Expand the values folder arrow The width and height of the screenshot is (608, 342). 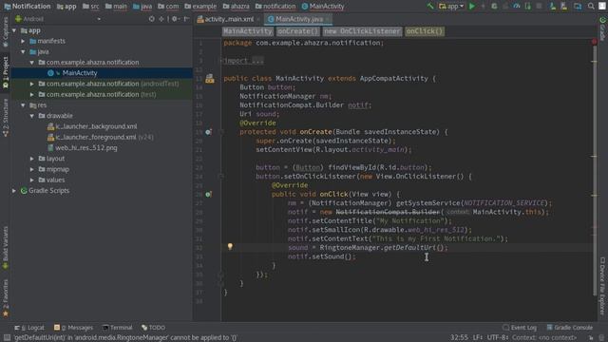point(32,180)
